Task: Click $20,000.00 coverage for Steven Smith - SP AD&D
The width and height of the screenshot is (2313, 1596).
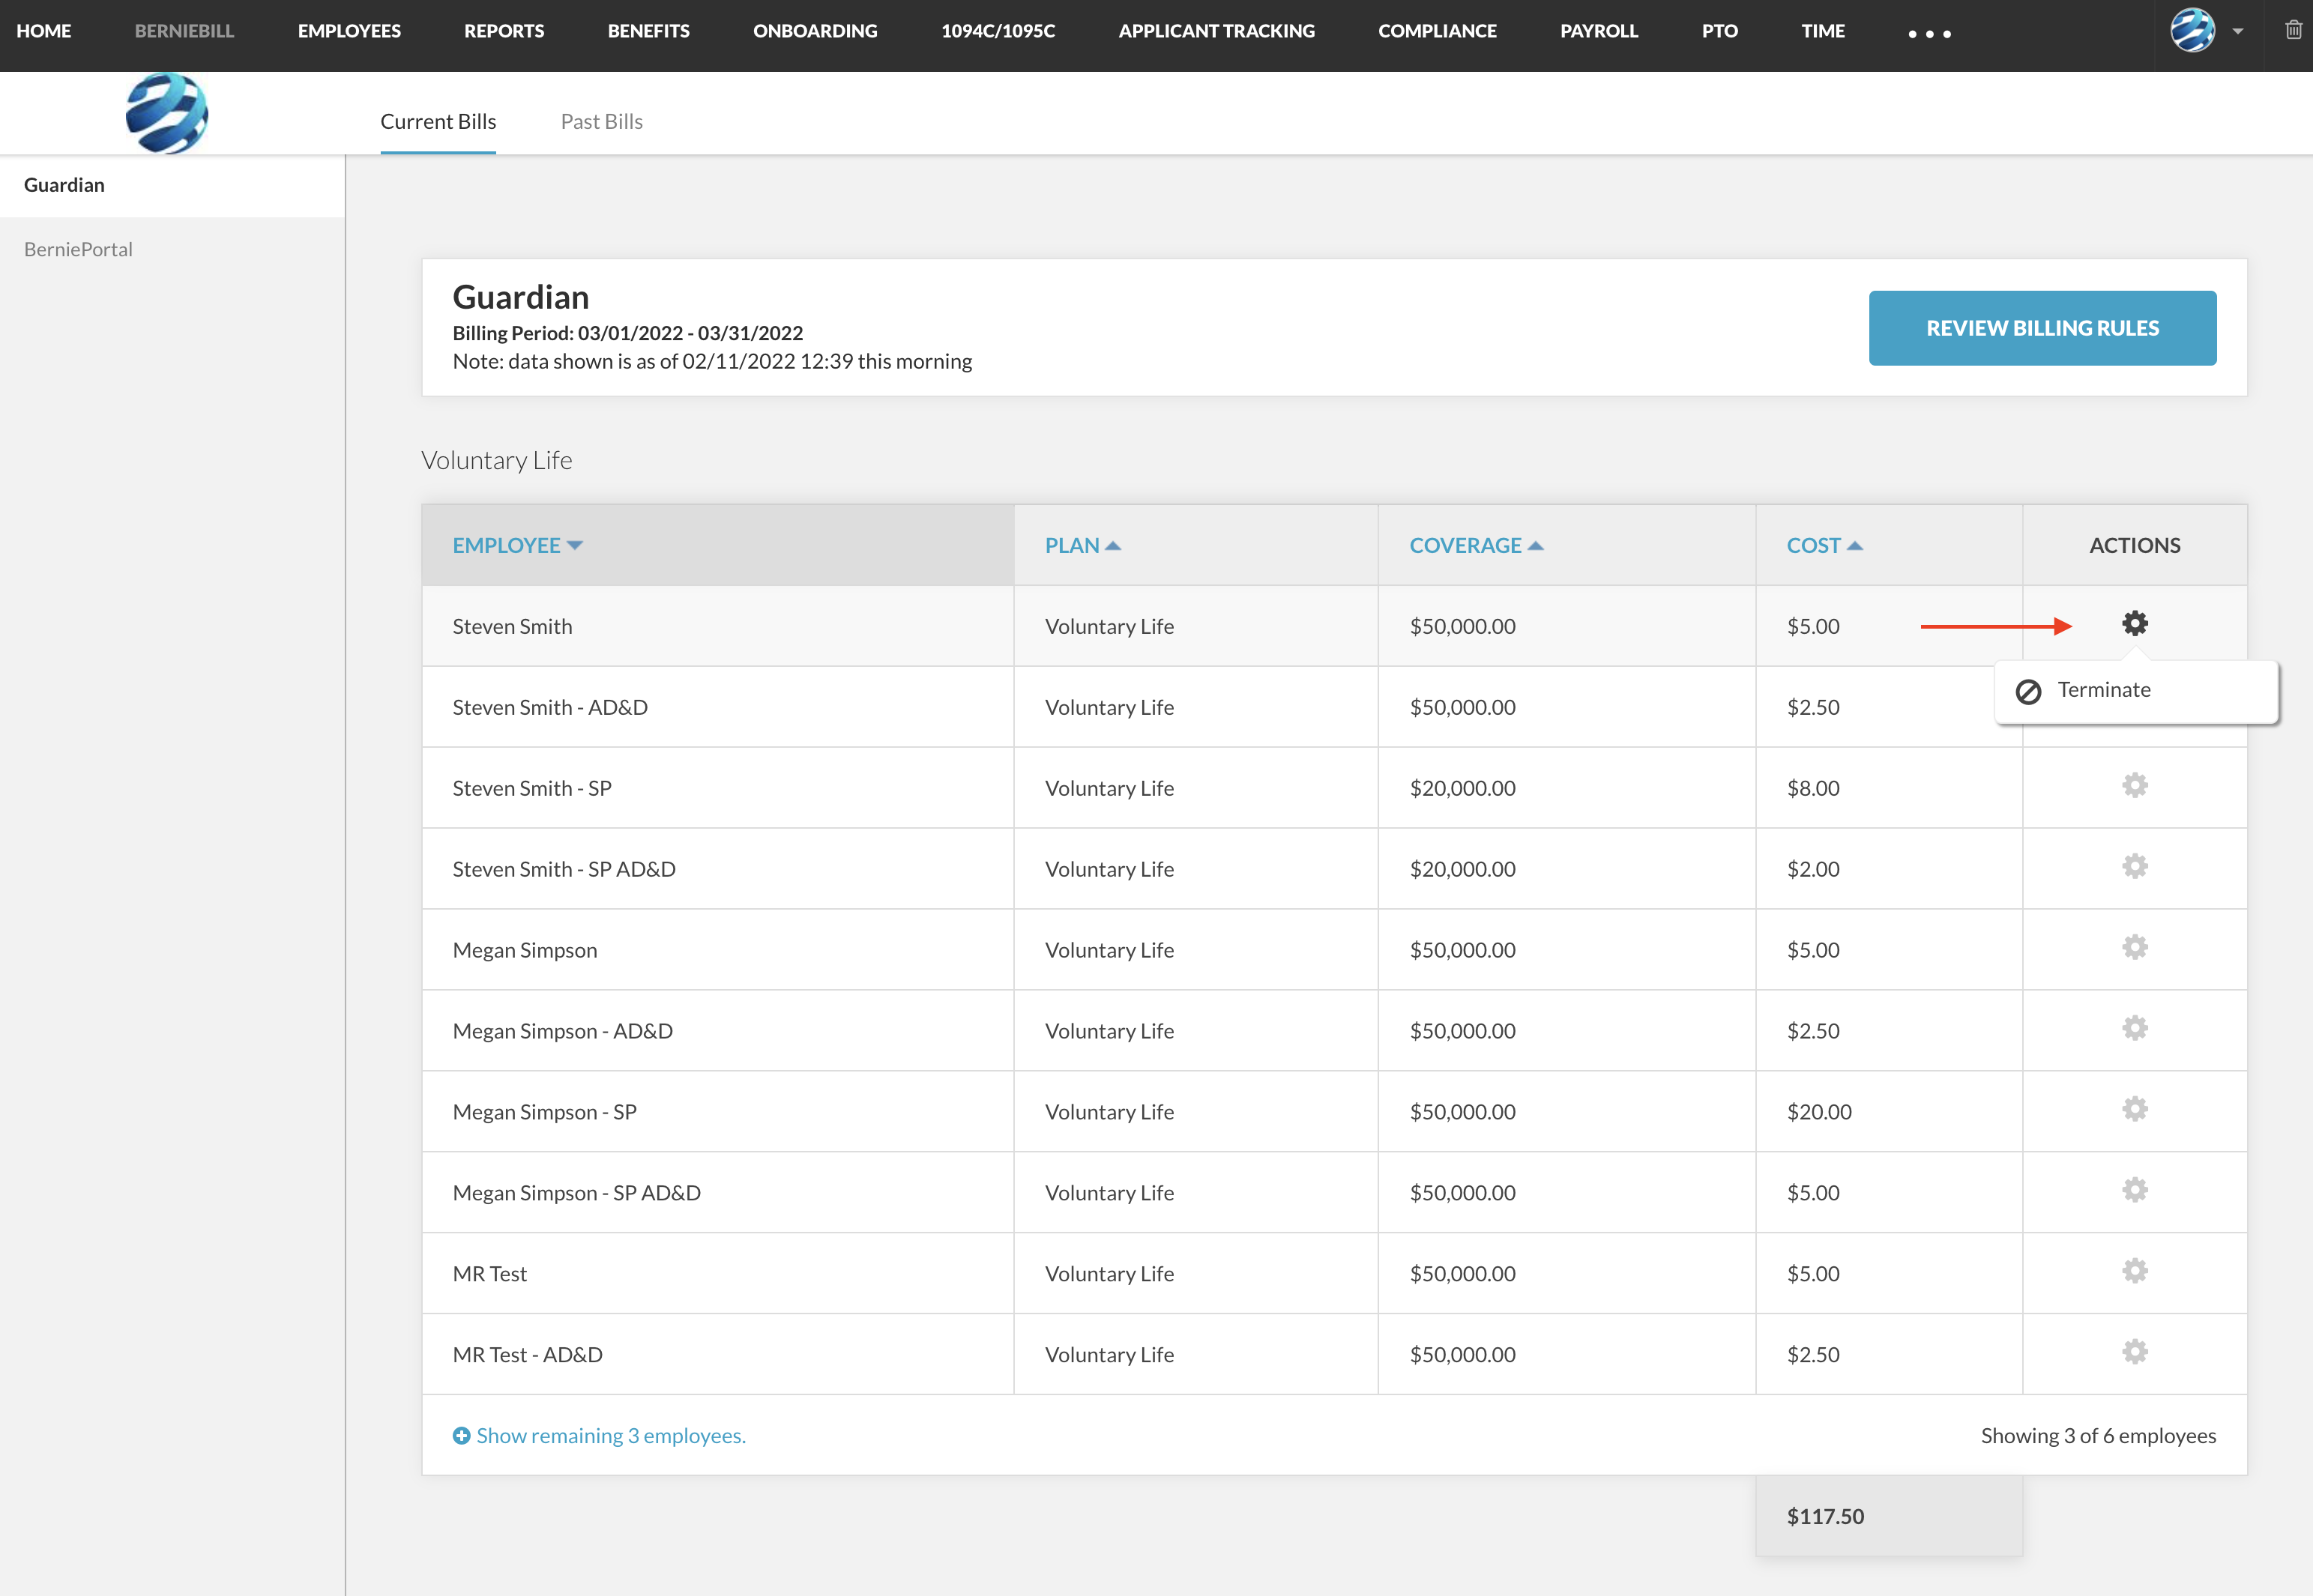Action: pyautogui.click(x=1462, y=869)
